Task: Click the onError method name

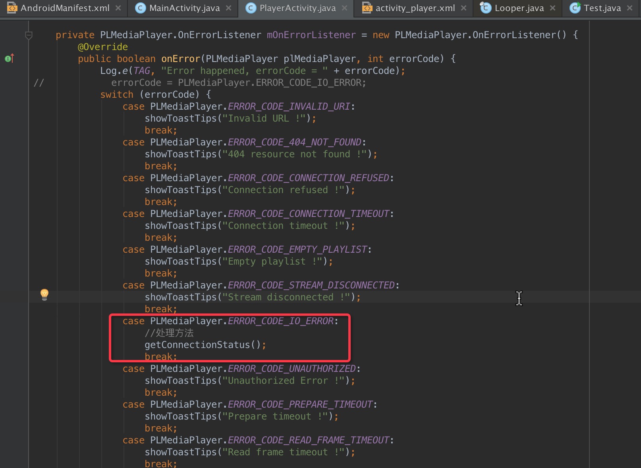Action: tap(181, 59)
